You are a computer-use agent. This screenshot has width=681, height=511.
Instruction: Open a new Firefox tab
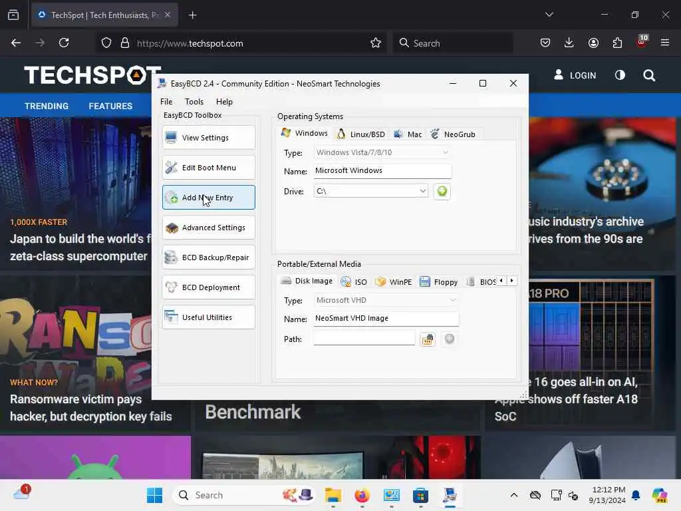coord(193,15)
